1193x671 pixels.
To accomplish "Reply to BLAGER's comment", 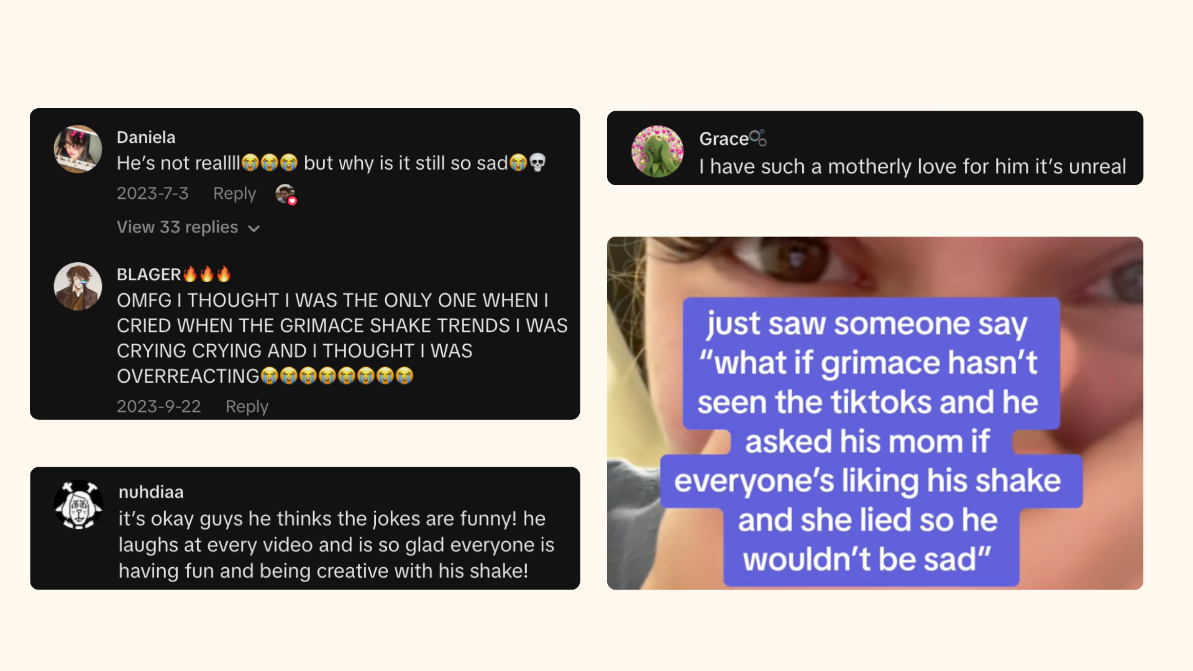I will point(247,407).
